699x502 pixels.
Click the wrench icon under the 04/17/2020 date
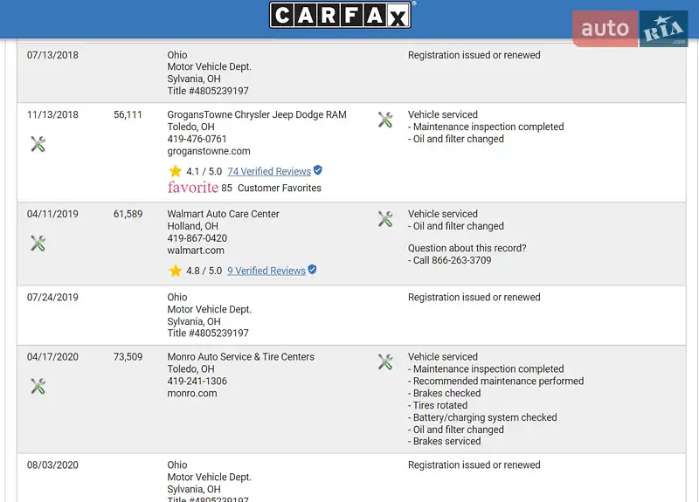point(38,386)
